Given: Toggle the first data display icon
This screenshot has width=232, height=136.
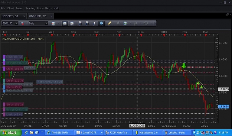Looking at the screenshot, I should pyautogui.click(x=65, y=23).
